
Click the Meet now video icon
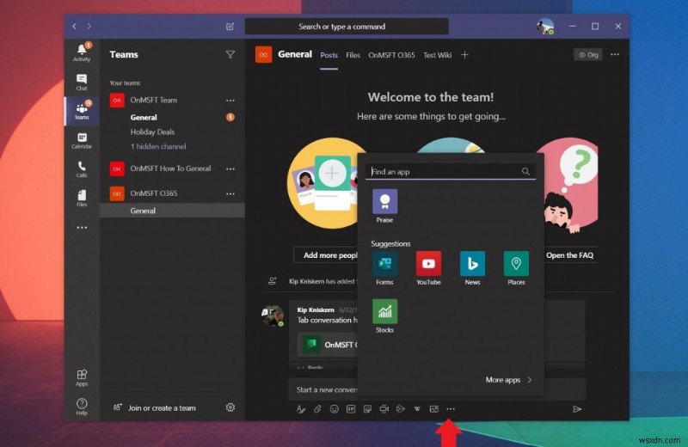coord(384,409)
